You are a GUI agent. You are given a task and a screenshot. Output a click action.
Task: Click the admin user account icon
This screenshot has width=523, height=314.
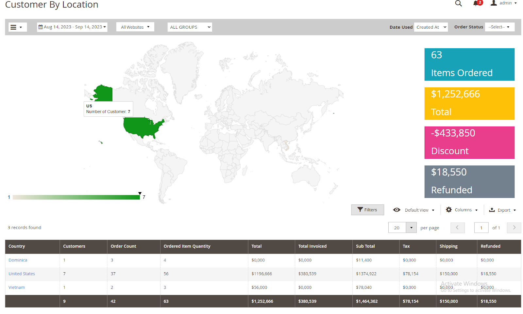[494, 3]
